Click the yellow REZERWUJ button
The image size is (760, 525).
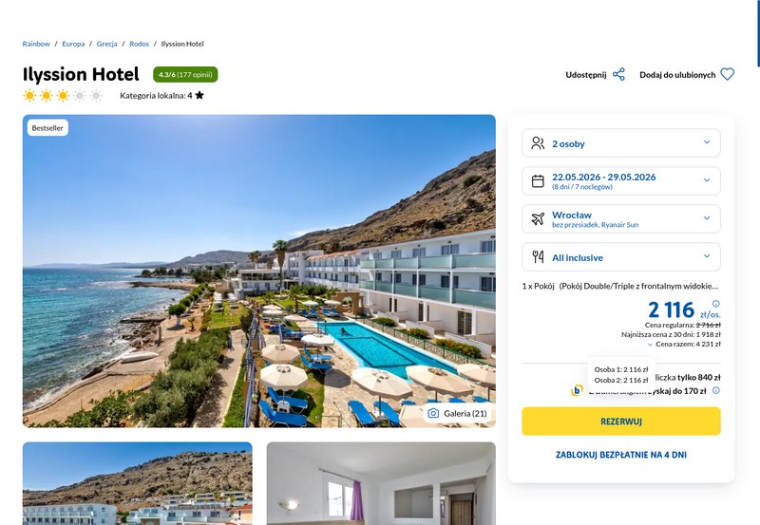coord(621,422)
